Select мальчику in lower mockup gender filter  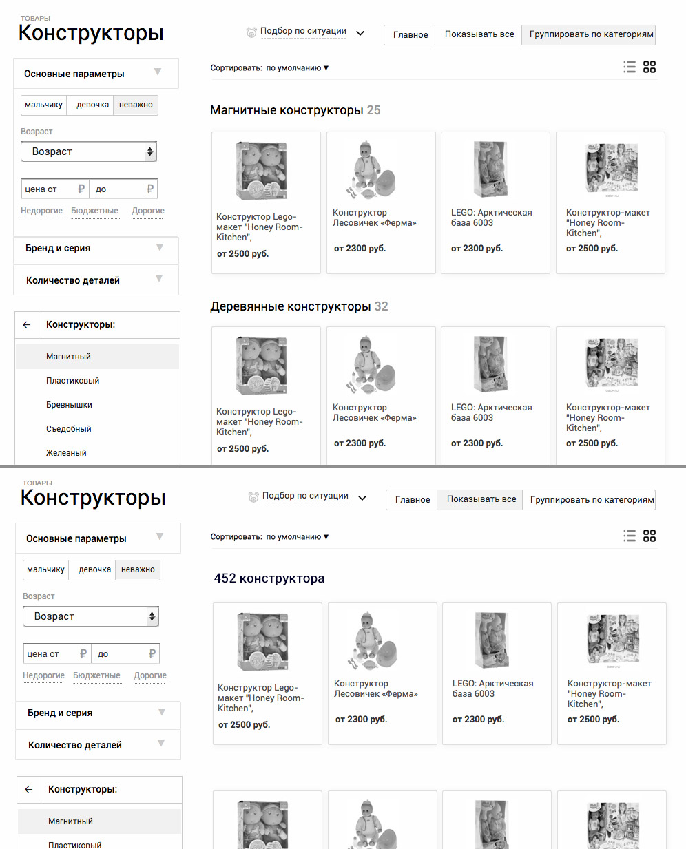click(46, 569)
